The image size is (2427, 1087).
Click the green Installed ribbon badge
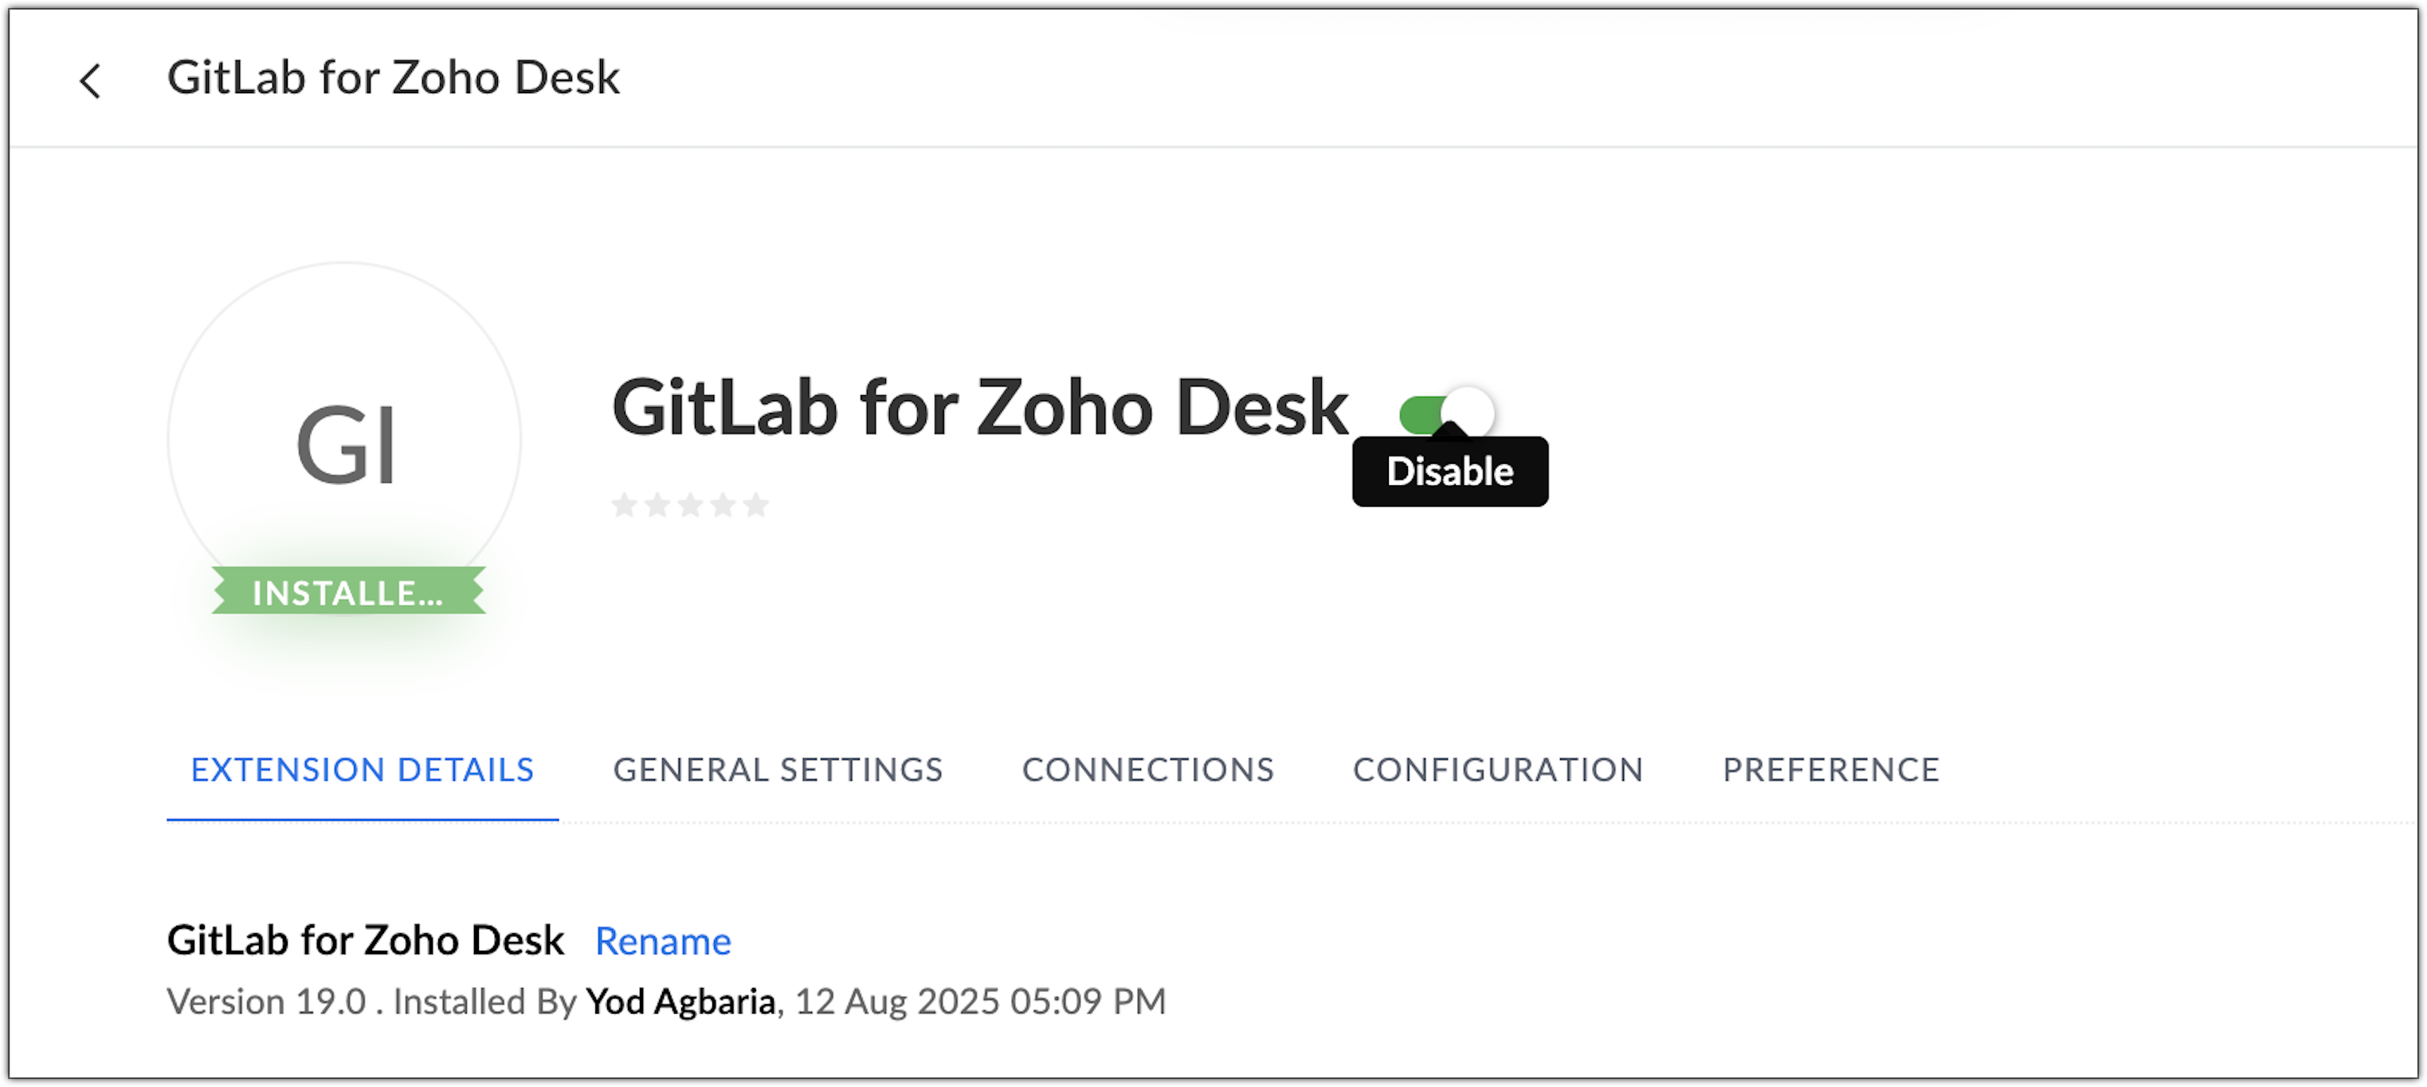pyautogui.click(x=347, y=592)
